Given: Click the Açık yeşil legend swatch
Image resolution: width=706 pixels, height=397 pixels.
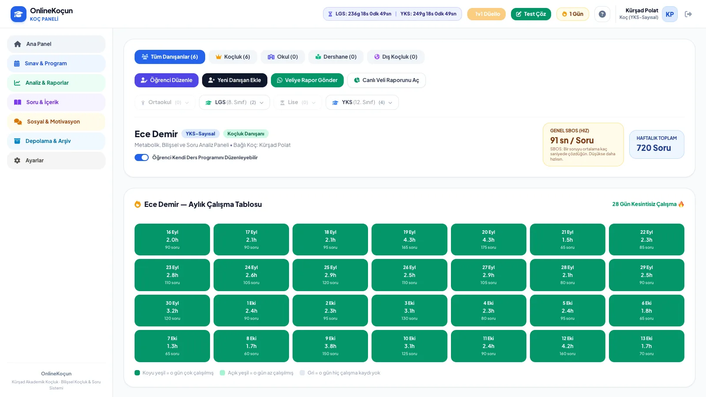Looking at the screenshot, I should pyautogui.click(x=222, y=373).
